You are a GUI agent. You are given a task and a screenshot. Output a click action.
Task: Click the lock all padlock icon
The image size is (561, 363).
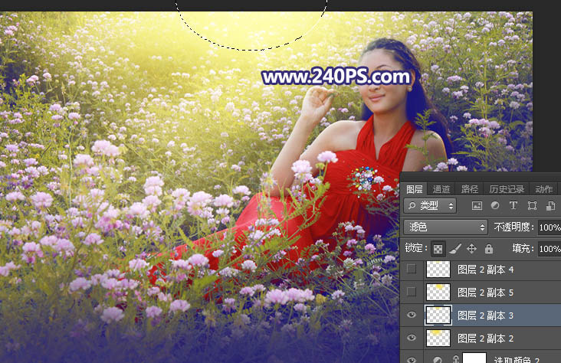[x=488, y=249]
